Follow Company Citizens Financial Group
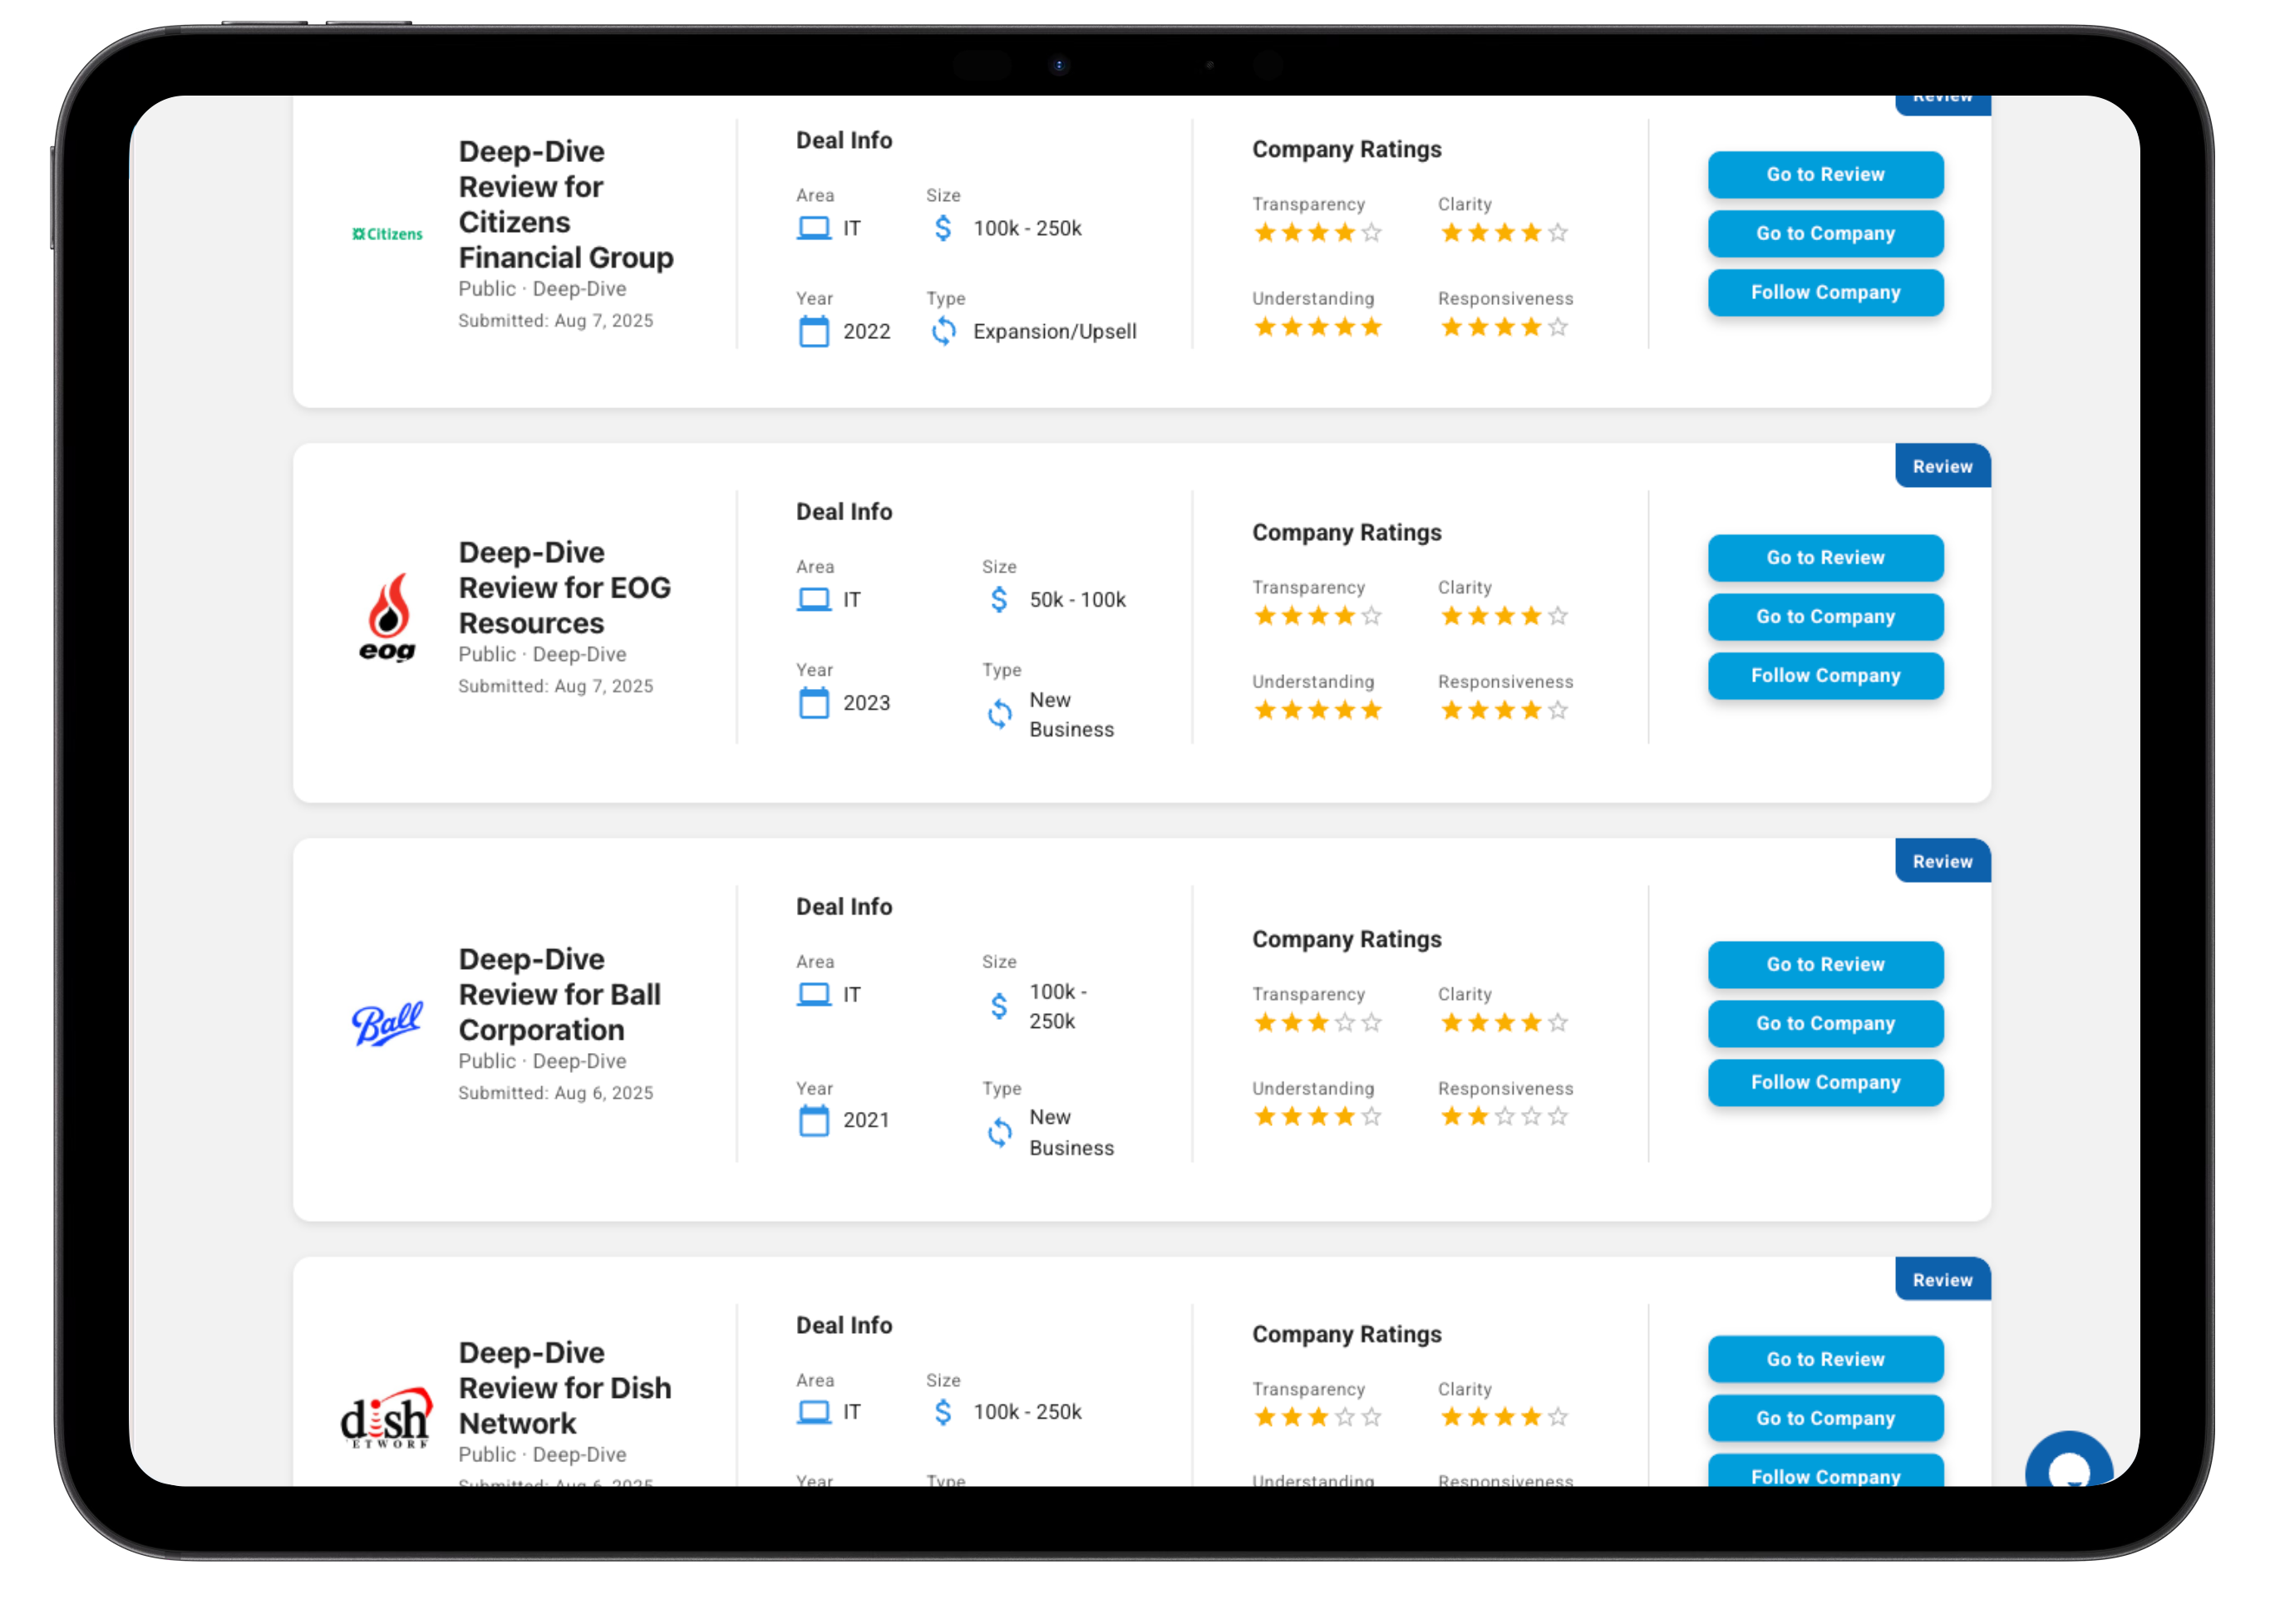2270x1624 pixels. [x=1825, y=293]
